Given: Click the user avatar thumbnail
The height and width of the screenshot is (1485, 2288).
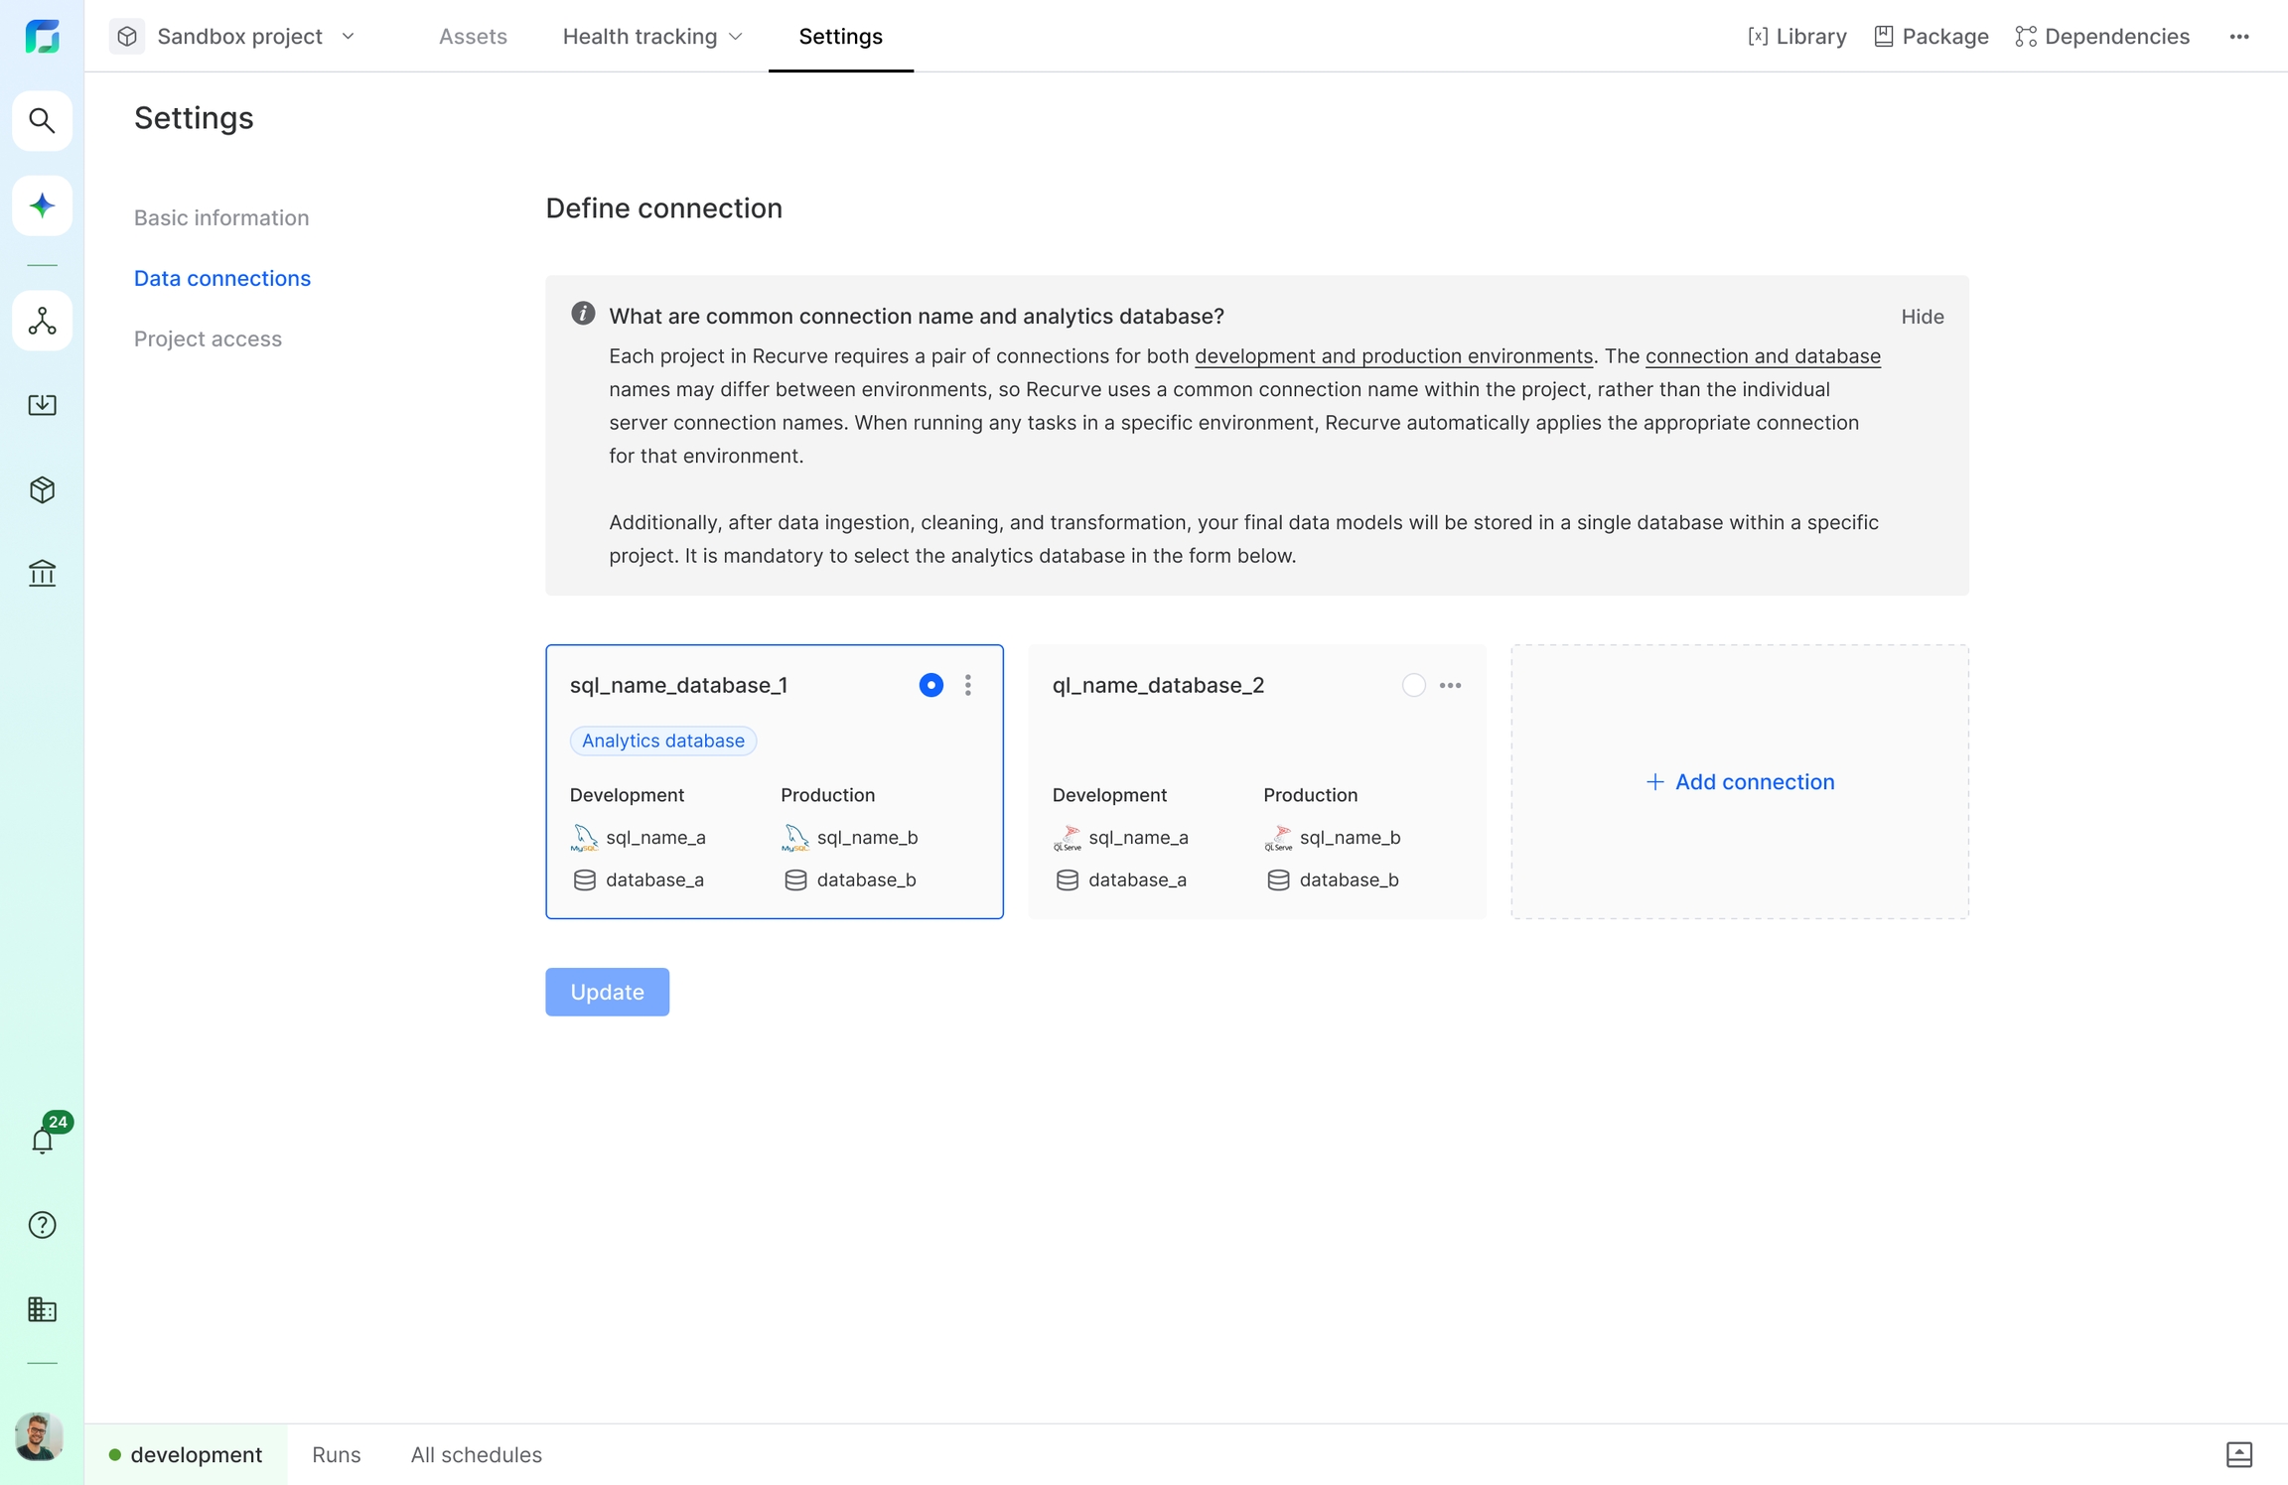Looking at the screenshot, I should click(40, 1436).
